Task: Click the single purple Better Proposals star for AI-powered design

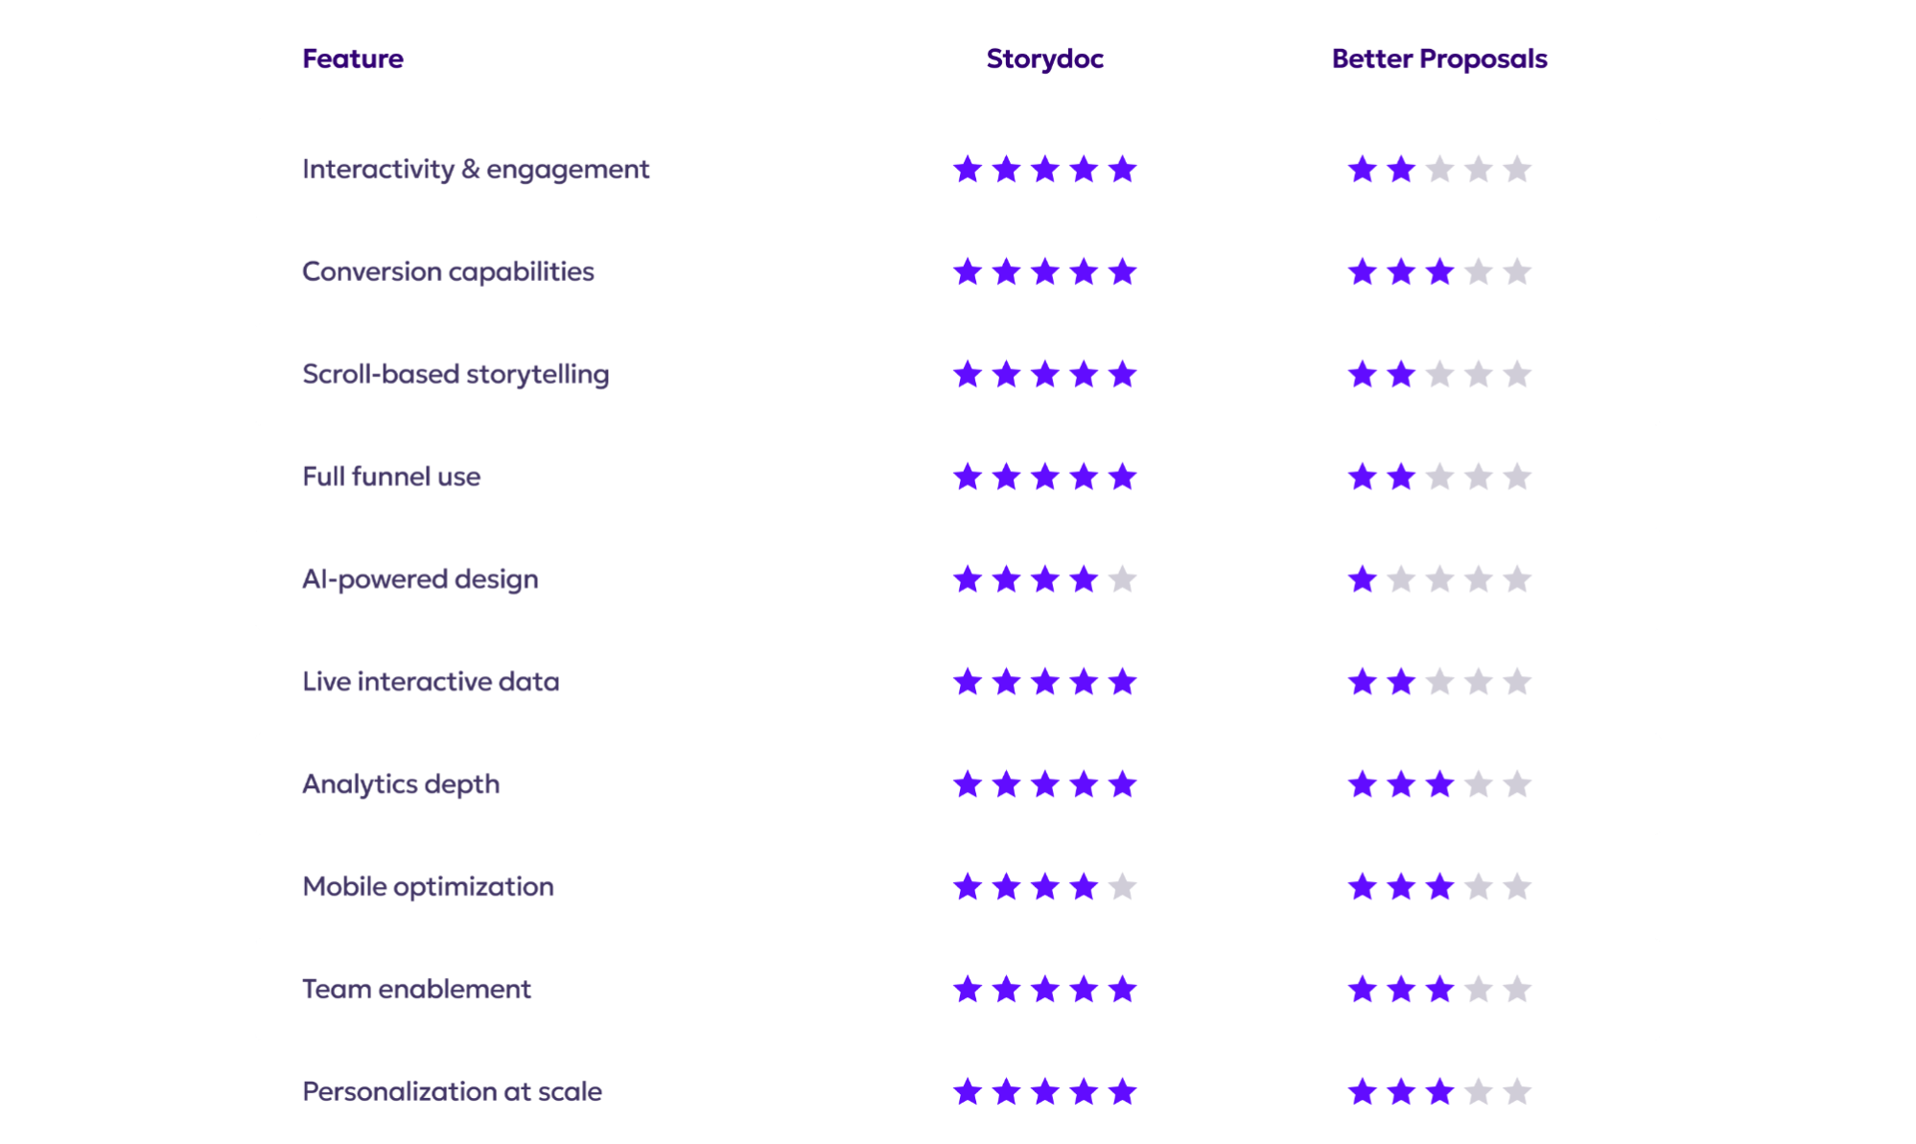Action: click(x=1362, y=579)
